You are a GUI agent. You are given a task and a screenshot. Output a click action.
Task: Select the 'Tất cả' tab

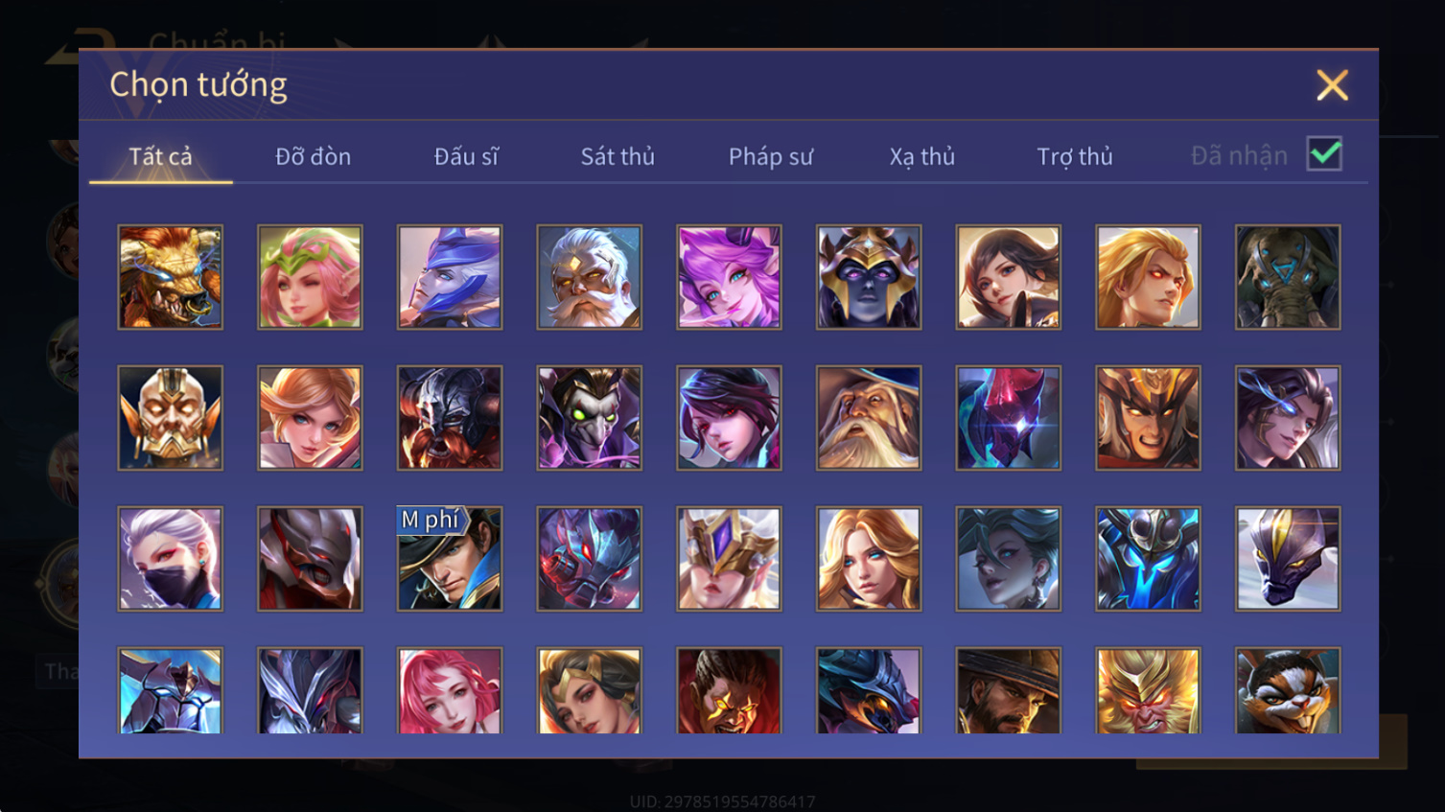(x=161, y=156)
